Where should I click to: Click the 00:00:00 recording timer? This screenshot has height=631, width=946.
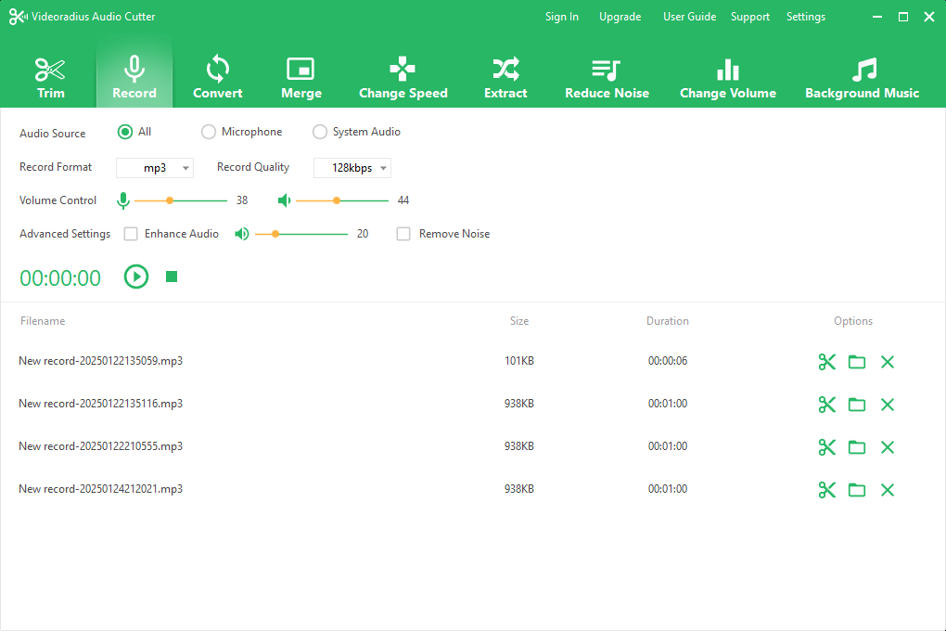click(60, 277)
